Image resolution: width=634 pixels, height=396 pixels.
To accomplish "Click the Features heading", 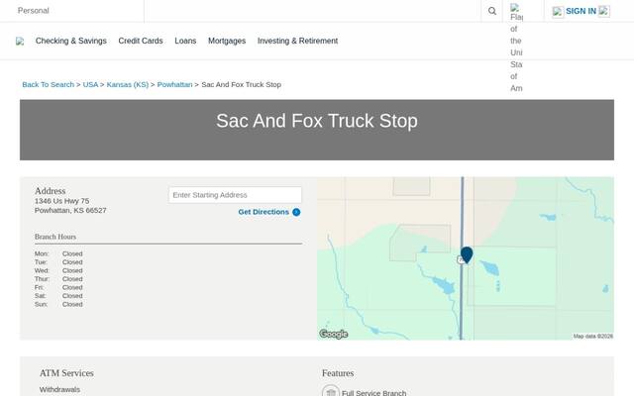I will (x=338, y=373).
